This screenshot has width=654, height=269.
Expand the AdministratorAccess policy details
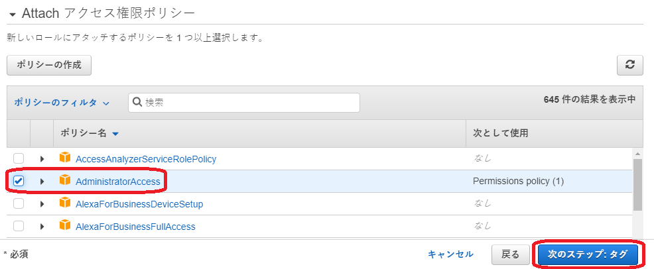(x=42, y=181)
